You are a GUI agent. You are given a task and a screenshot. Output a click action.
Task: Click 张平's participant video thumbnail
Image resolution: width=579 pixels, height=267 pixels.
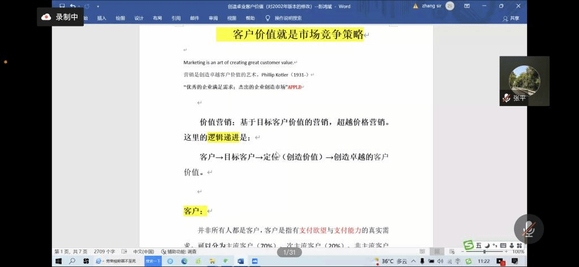tap(524, 81)
